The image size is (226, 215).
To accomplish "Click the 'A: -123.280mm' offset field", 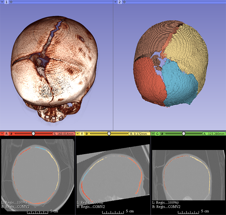I will point(214,134).
